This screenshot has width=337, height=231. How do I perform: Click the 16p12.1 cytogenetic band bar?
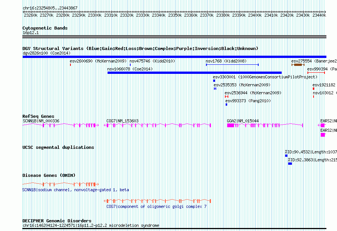174,37
